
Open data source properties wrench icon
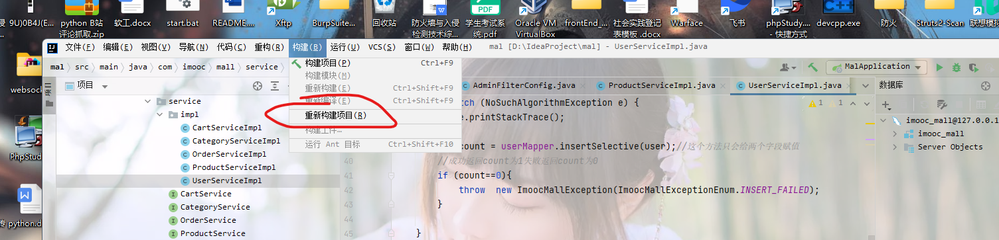[x=941, y=105]
